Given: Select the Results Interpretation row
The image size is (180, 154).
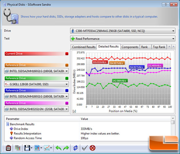Looking at the screenshot, I should pyautogui.click(x=88, y=133).
